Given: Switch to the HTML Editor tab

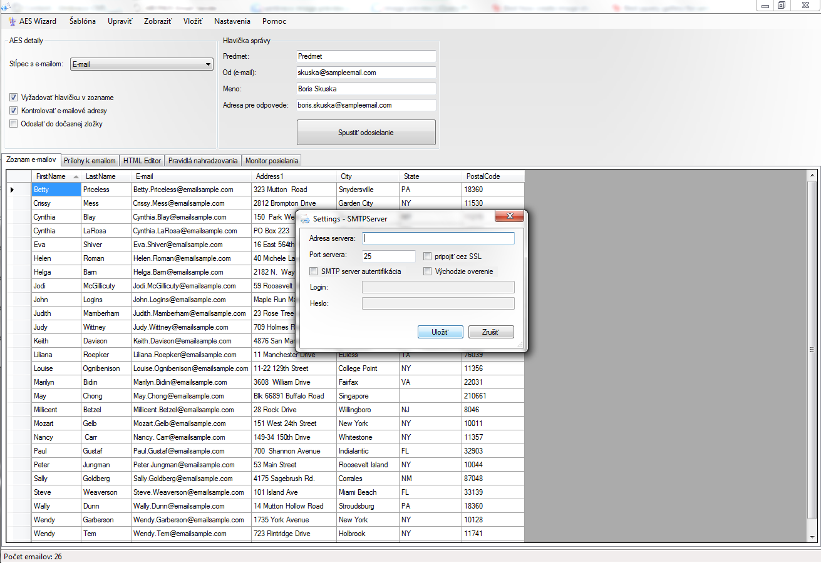Looking at the screenshot, I should [x=142, y=161].
